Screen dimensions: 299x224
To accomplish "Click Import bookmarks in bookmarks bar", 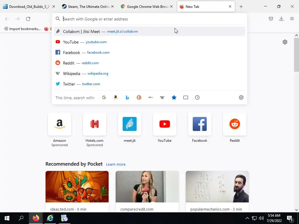I will 22,29.
